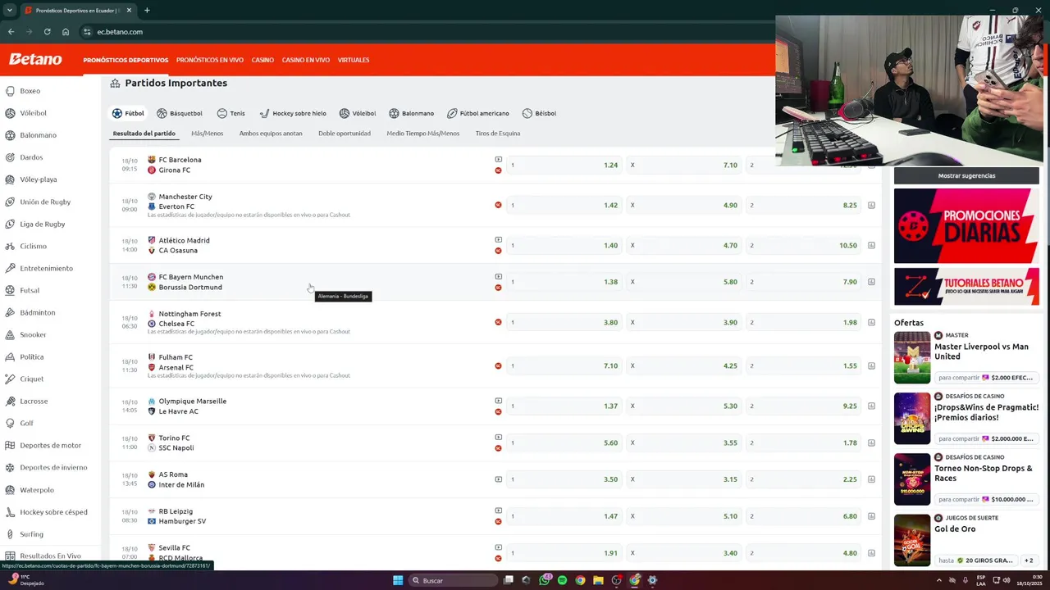Viewport: 1050px width, 590px height.
Task: Open Surfing in the sidebar
Action: click(x=31, y=533)
